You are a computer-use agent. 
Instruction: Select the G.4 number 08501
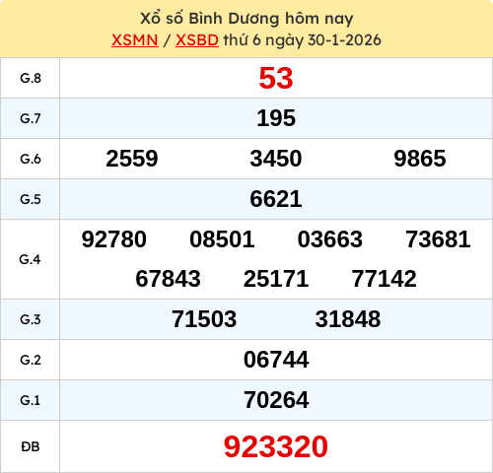click(222, 239)
